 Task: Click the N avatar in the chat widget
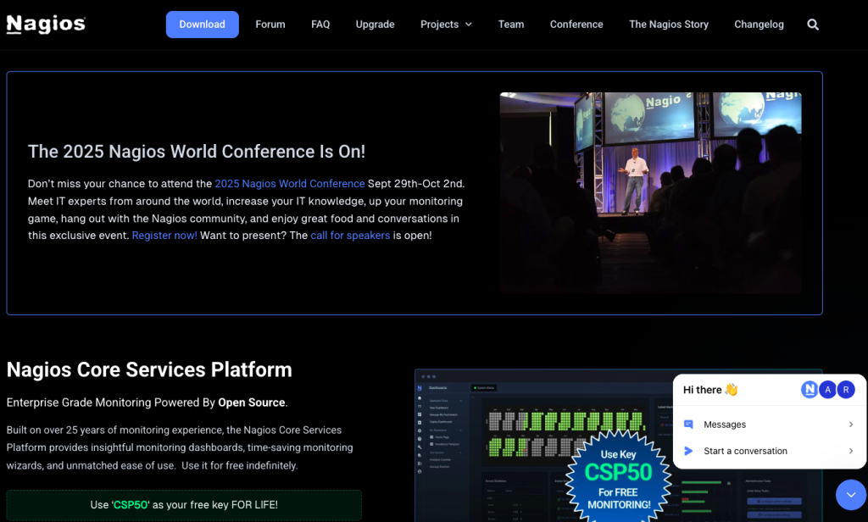tap(810, 390)
